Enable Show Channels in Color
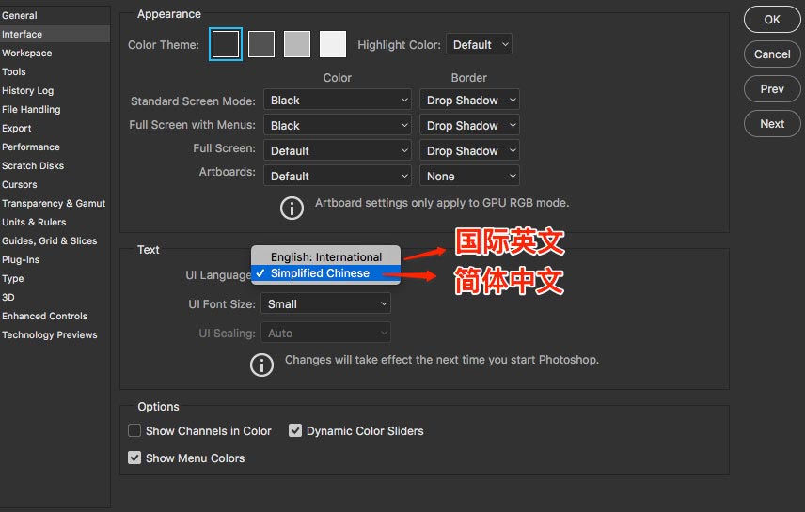This screenshot has width=805, height=512. click(134, 431)
